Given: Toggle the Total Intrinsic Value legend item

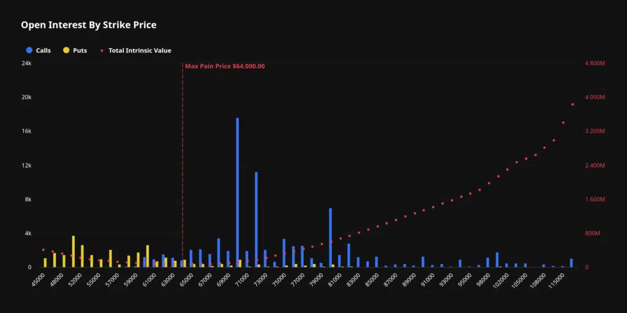Looking at the screenshot, I should pos(135,50).
